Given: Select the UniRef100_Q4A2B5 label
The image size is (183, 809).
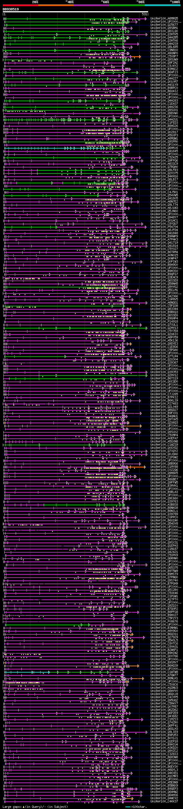Looking at the screenshot, I should point(164,37).
